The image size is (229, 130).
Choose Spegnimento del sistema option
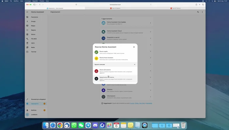point(115,79)
